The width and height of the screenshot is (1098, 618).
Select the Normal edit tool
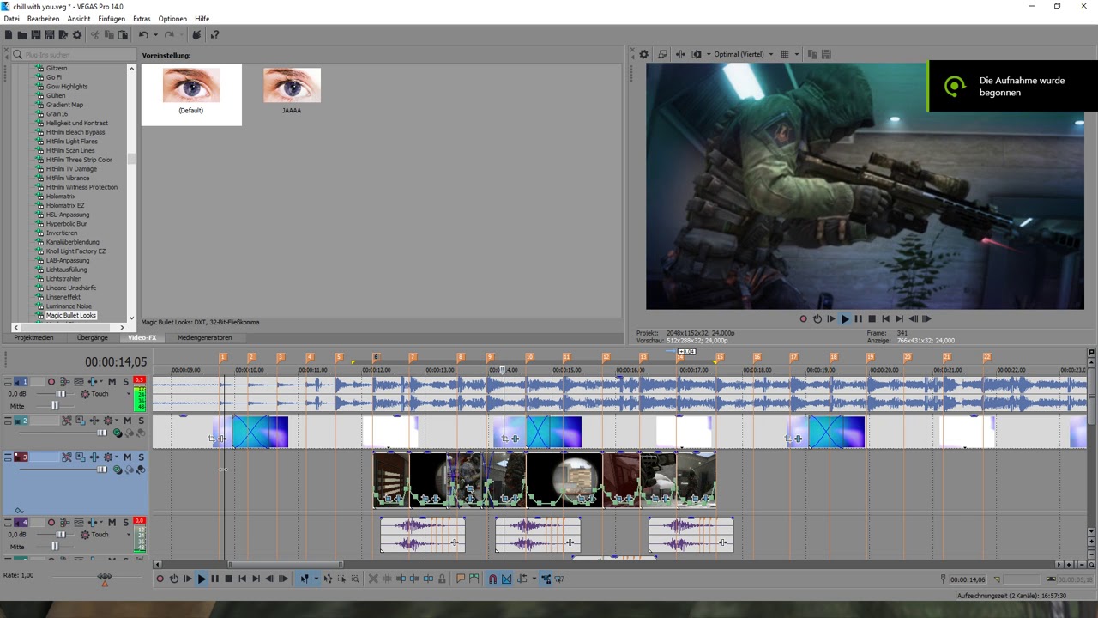point(305,579)
